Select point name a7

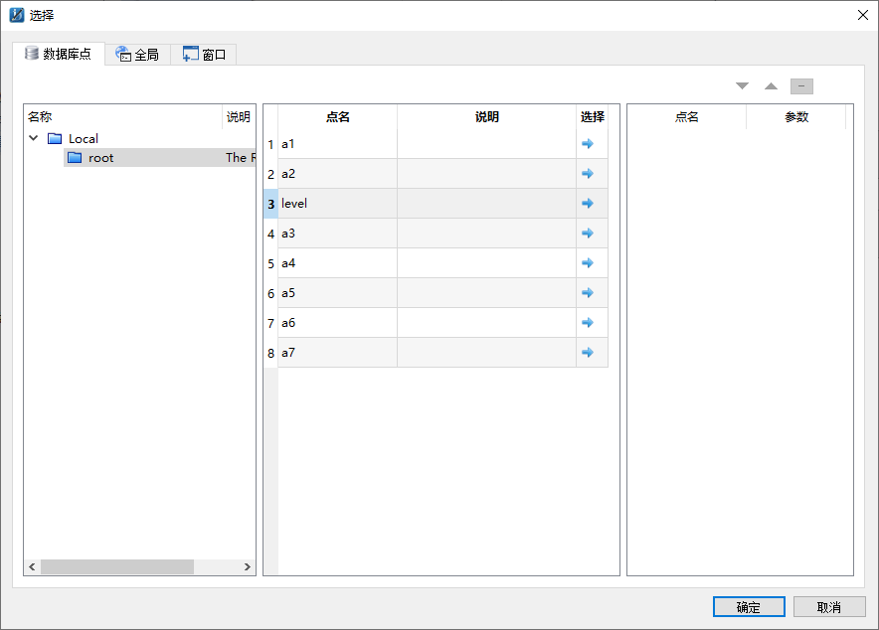tap(337, 352)
